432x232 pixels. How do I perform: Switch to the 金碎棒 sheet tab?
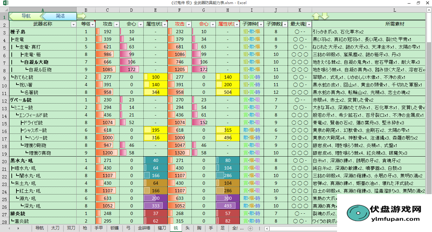click(x=144, y=228)
